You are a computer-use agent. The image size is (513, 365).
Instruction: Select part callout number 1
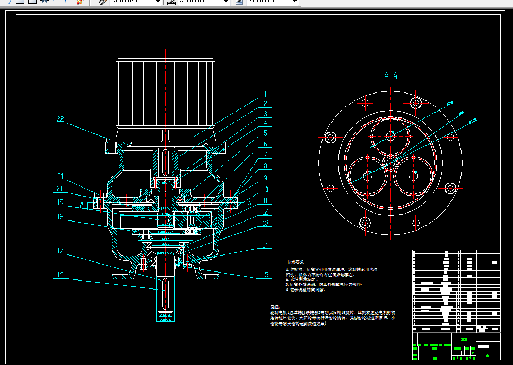pos(265,95)
